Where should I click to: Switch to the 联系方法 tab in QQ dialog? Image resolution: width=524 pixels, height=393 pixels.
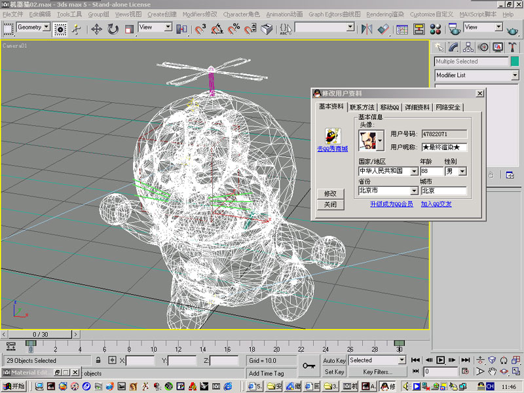coord(362,107)
